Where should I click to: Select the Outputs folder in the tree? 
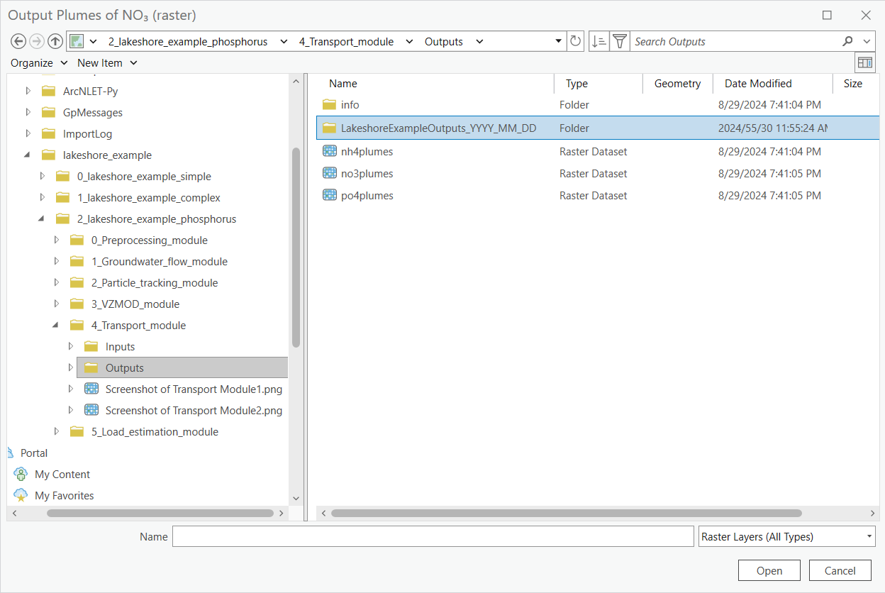[182, 367]
